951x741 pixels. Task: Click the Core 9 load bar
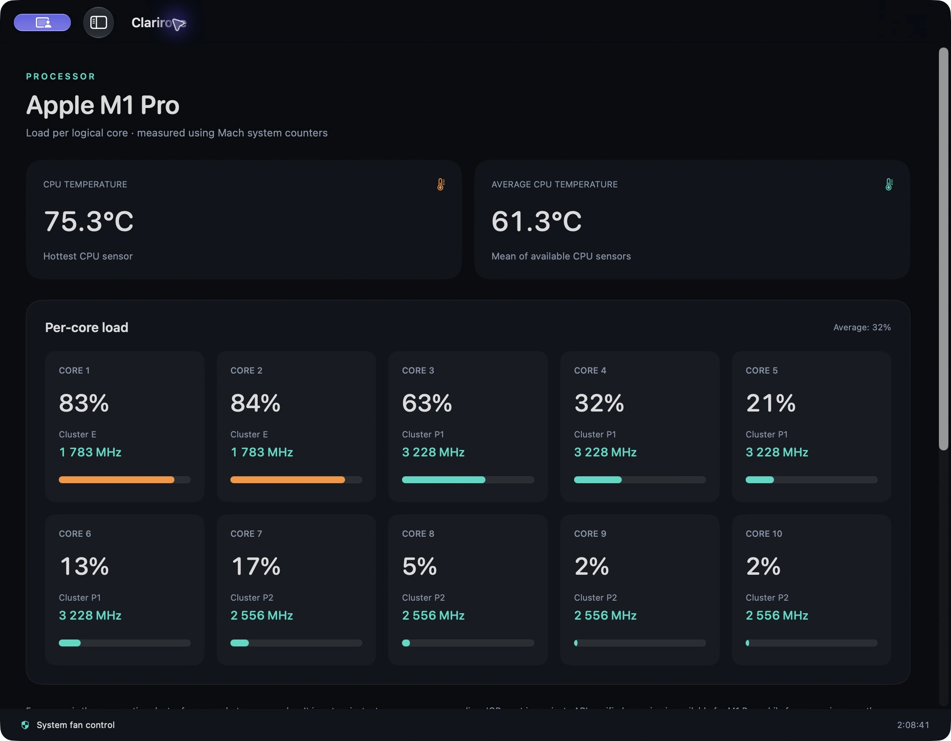(x=640, y=643)
